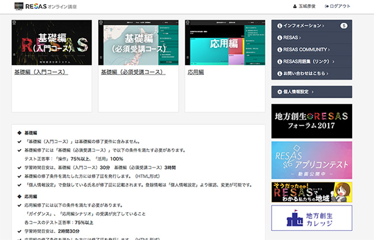Viewport: 374px width, 240px height.
Task: Click the 基礎編 section heading text
Action: (x=30, y=133)
